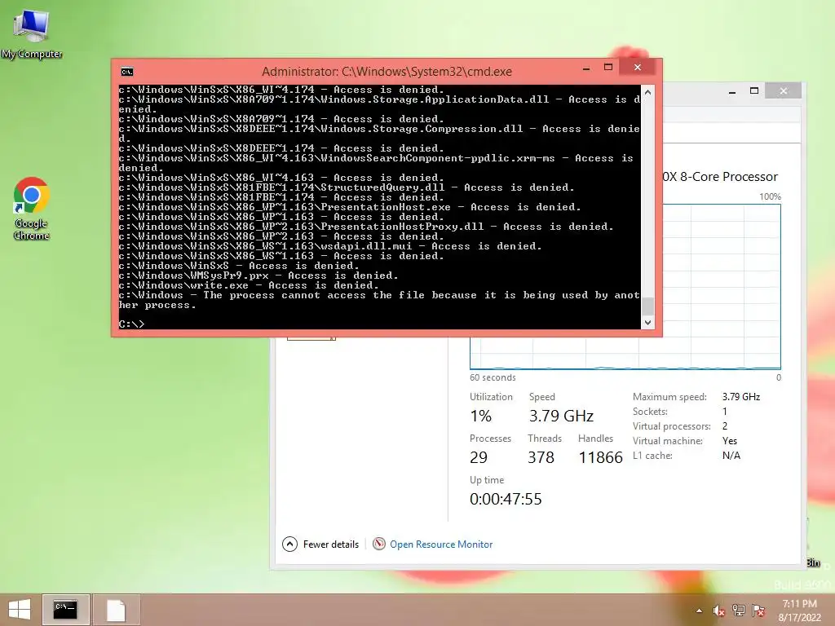Click the PresentationHost.exe denied line
Screen dimensions: 835x626
click(x=350, y=207)
